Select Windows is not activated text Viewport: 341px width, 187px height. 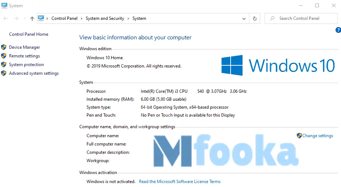click(x=111, y=182)
